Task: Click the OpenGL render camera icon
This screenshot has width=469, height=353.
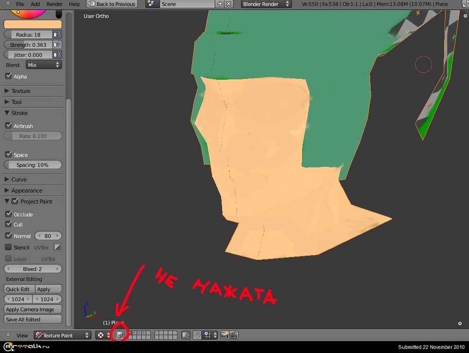Action: coord(225,335)
